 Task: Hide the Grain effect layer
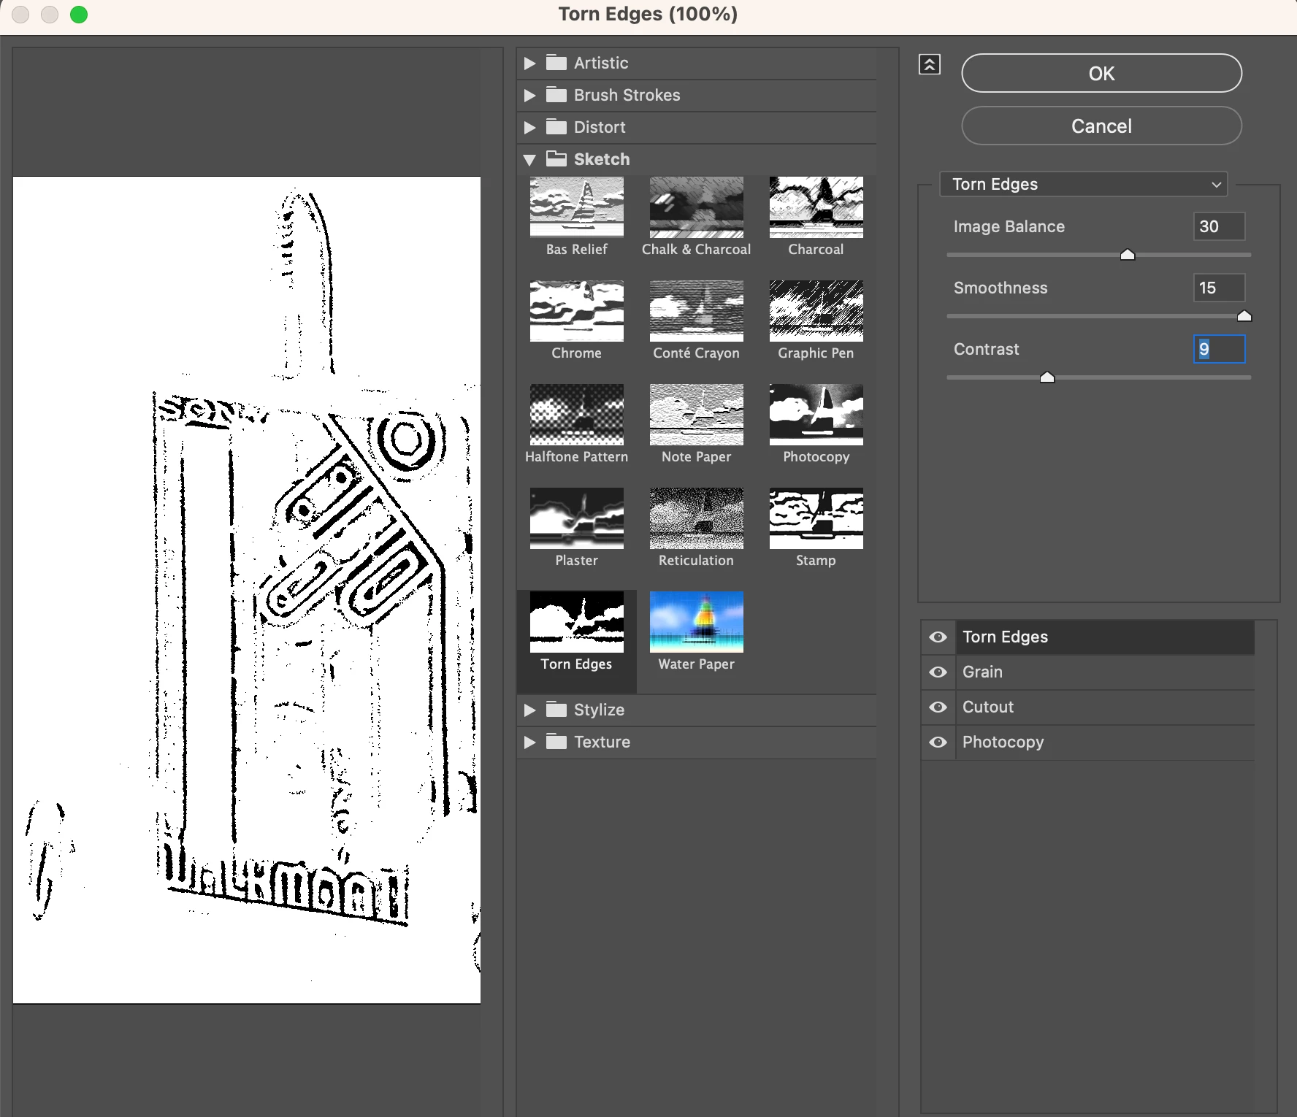coord(938,672)
